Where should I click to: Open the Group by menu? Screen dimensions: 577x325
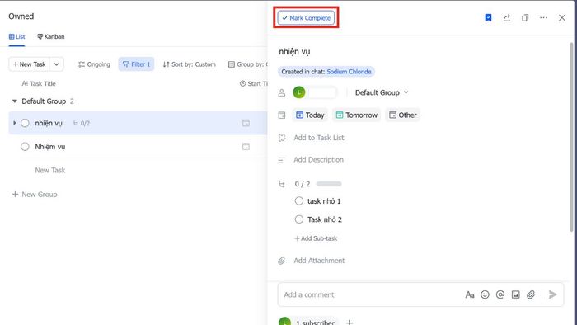click(x=247, y=64)
